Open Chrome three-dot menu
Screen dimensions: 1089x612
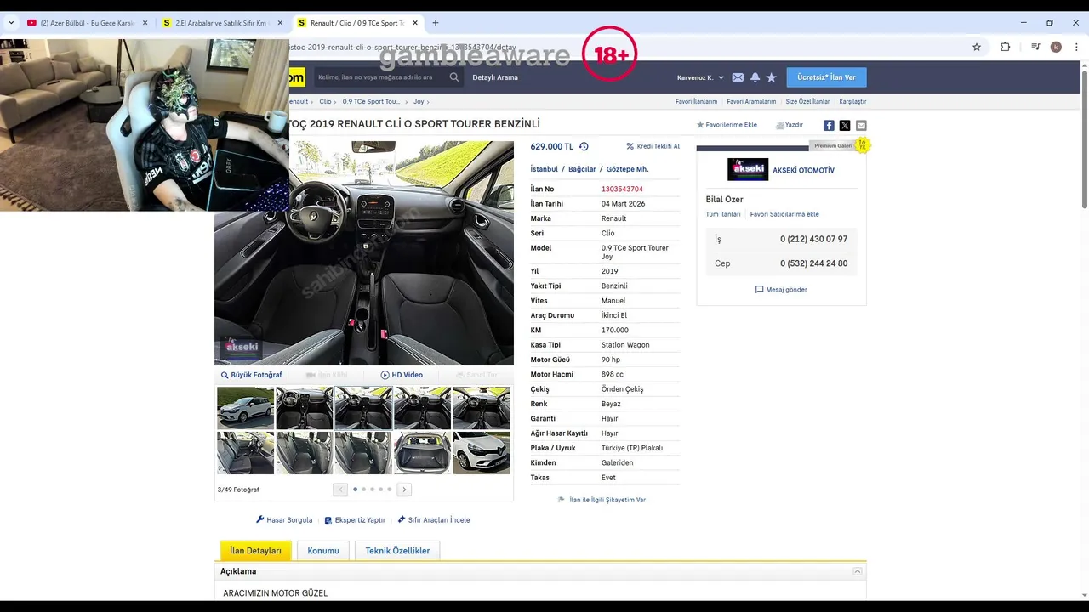(1077, 47)
